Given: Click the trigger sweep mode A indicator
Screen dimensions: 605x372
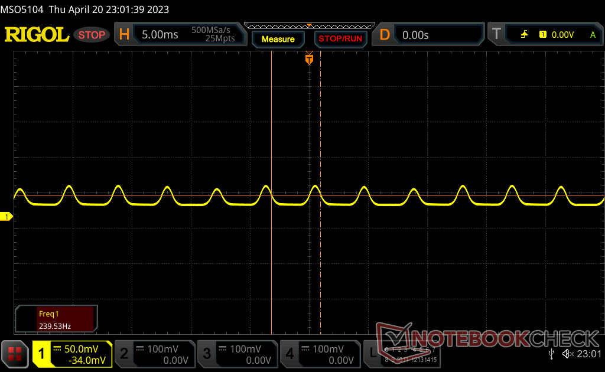Looking at the screenshot, I should (x=593, y=35).
